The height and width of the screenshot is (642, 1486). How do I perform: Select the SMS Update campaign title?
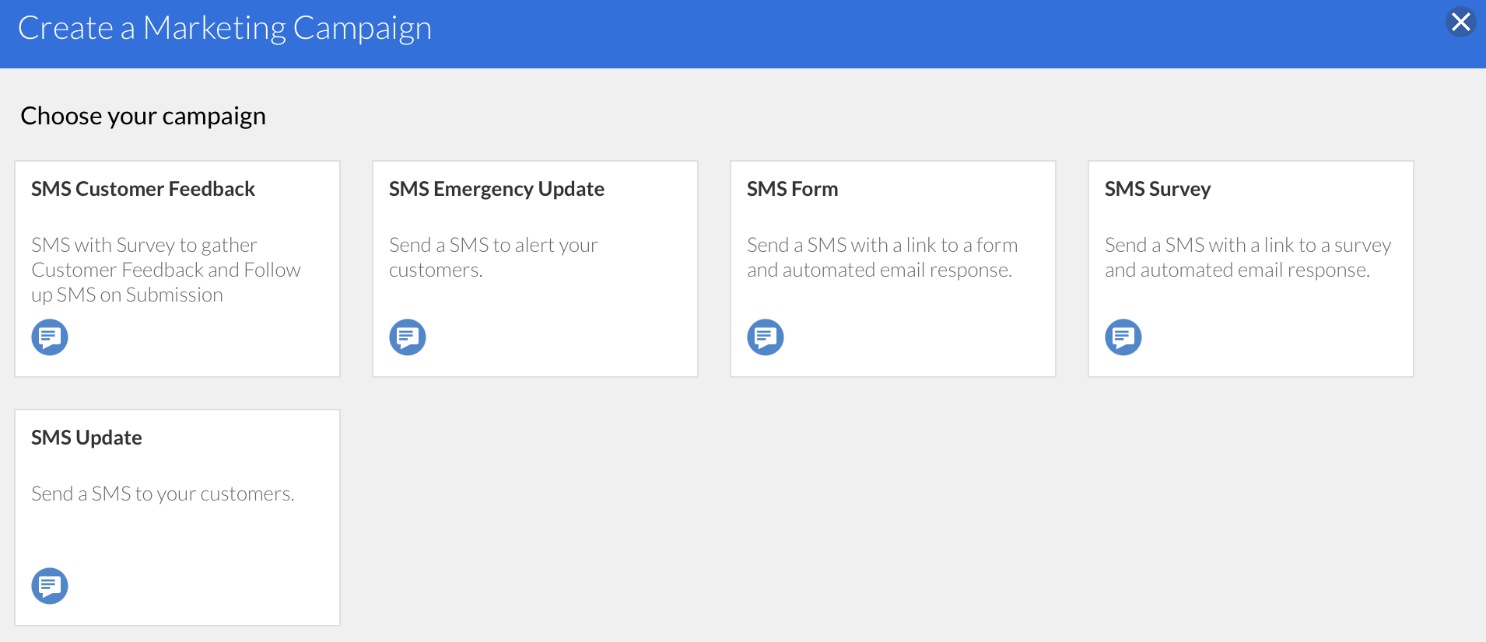coord(86,438)
